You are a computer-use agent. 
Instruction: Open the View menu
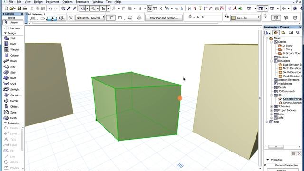pos(28,2)
